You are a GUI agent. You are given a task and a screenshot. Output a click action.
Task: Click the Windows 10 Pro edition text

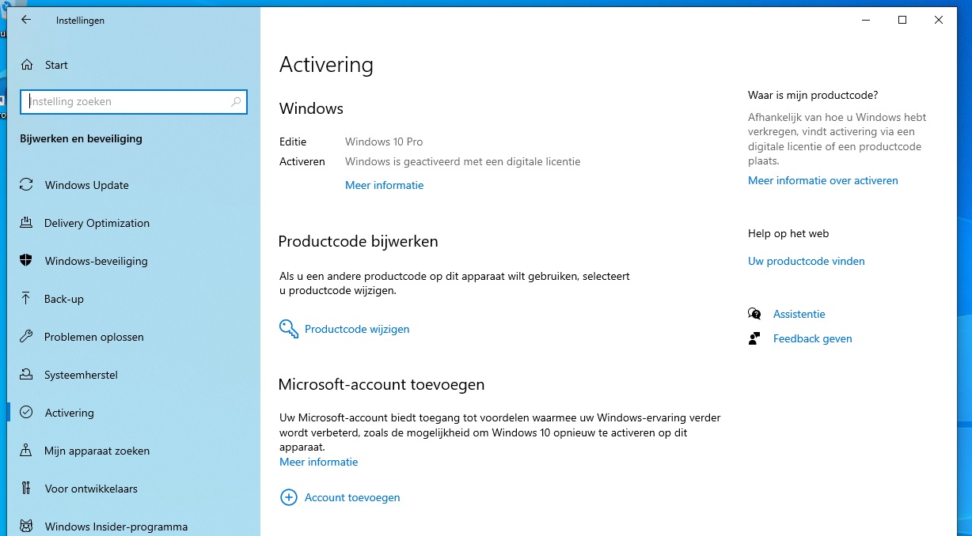[x=384, y=142]
